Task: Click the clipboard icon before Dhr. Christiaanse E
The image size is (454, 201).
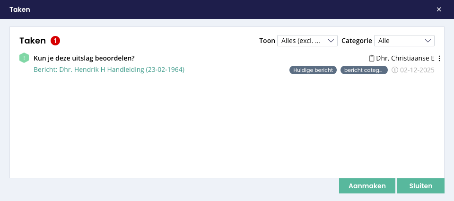Action: 371,58
